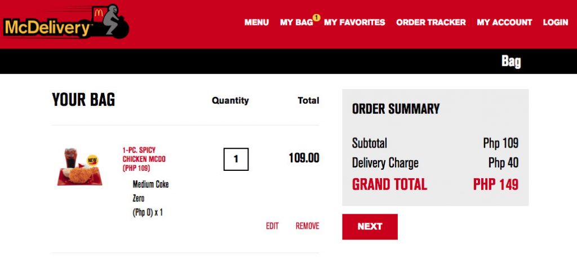Remove the item from the bag
Viewport: 577px width, 261px height.
pos(307,226)
